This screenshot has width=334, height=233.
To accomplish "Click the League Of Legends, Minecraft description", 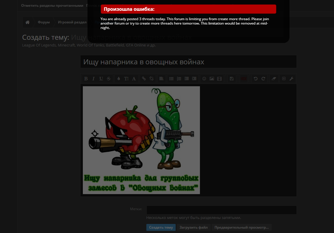I will click(x=89, y=45).
